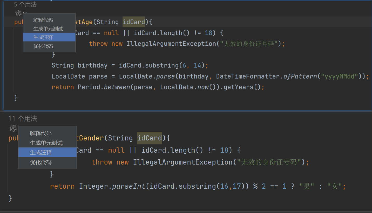Image resolution: width=372 pixels, height=213 pixels.
Task: Click the Tongyi Lingma icon above getAge
Action: (x=18, y=13)
